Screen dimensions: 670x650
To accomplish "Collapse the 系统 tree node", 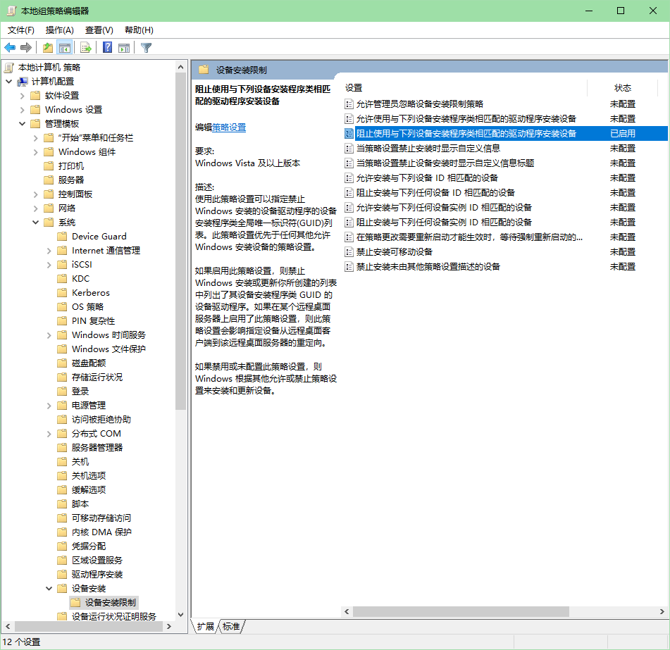I will (x=36, y=222).
